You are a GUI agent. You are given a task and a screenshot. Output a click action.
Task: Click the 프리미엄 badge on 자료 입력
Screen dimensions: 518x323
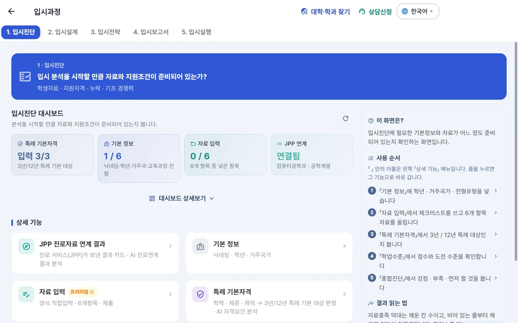point(82,292)
